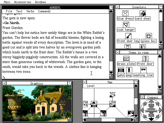Click the Graphics window resize corner box
Screen dimensions: 164x123
coord(69,119)
